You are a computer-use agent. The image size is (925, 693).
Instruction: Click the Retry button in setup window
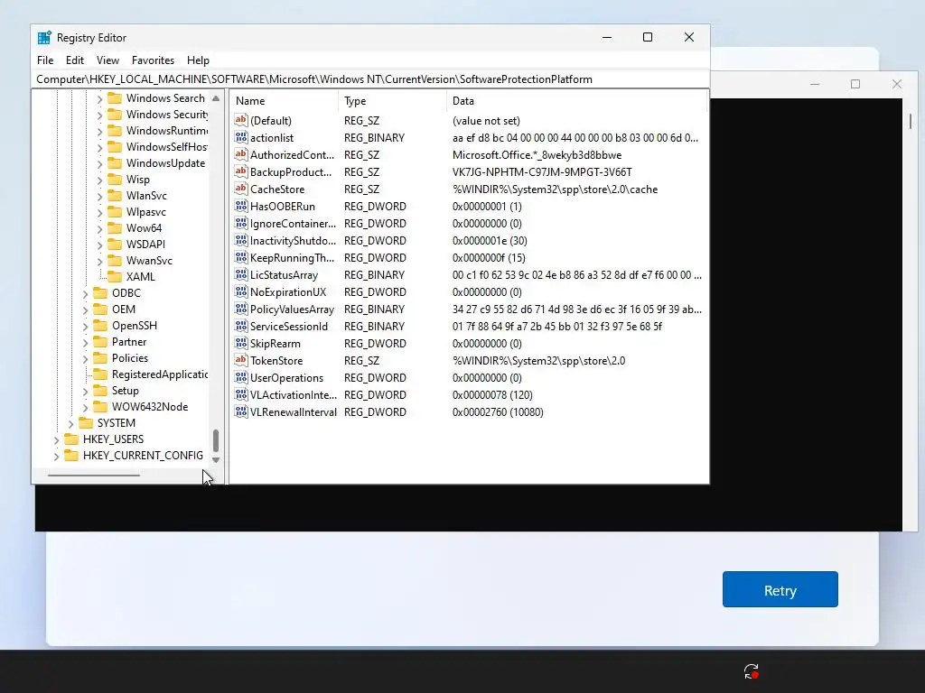pos(780,589)
